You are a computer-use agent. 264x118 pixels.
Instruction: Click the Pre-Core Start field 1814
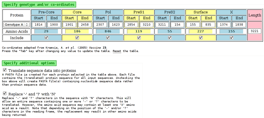(39, 25)
